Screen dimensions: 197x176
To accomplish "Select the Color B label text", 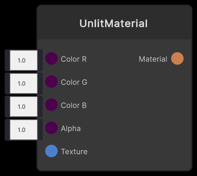I will [74, 105].
